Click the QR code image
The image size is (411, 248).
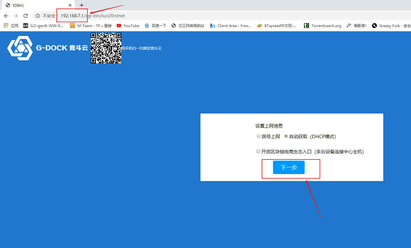pos(106,48)
